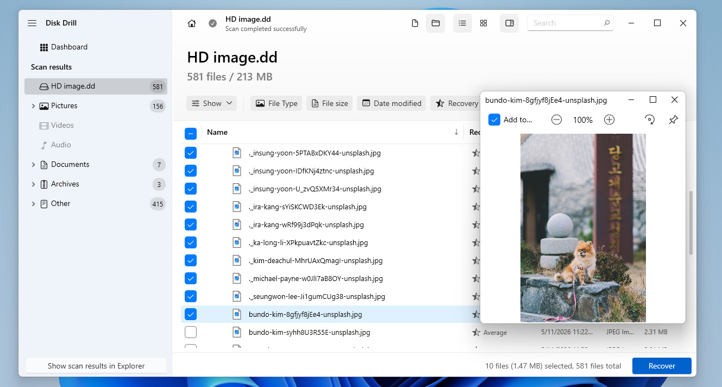This screenshot has width=722, height=387.
Task: Open the File size filter
Action: [x=330, y=103]
